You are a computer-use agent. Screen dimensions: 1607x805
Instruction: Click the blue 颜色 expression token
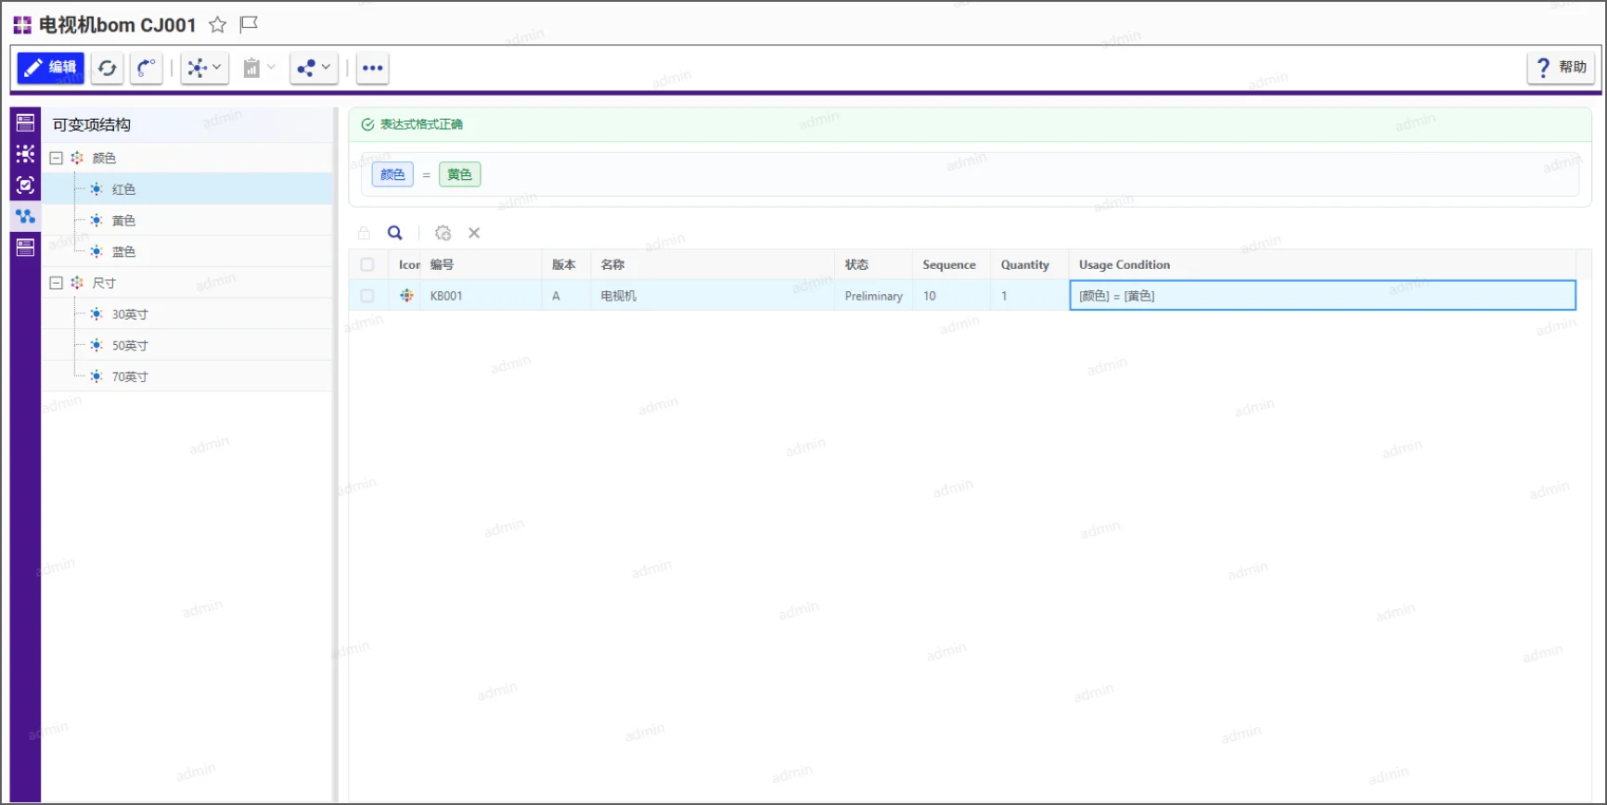point(392,174)
